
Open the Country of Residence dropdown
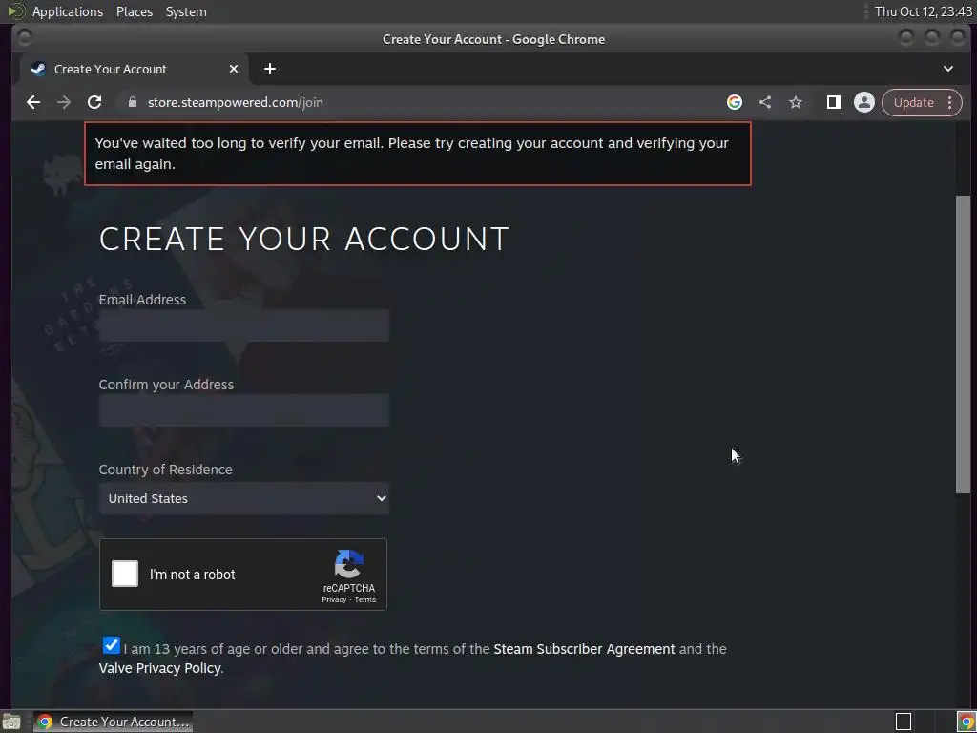[243, 498]
